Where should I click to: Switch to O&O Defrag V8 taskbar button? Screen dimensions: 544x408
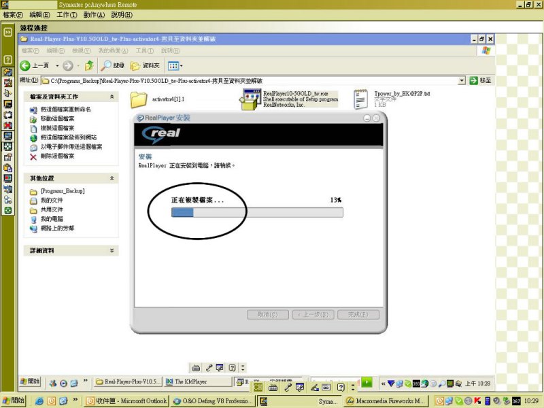[x=213, y=401]
